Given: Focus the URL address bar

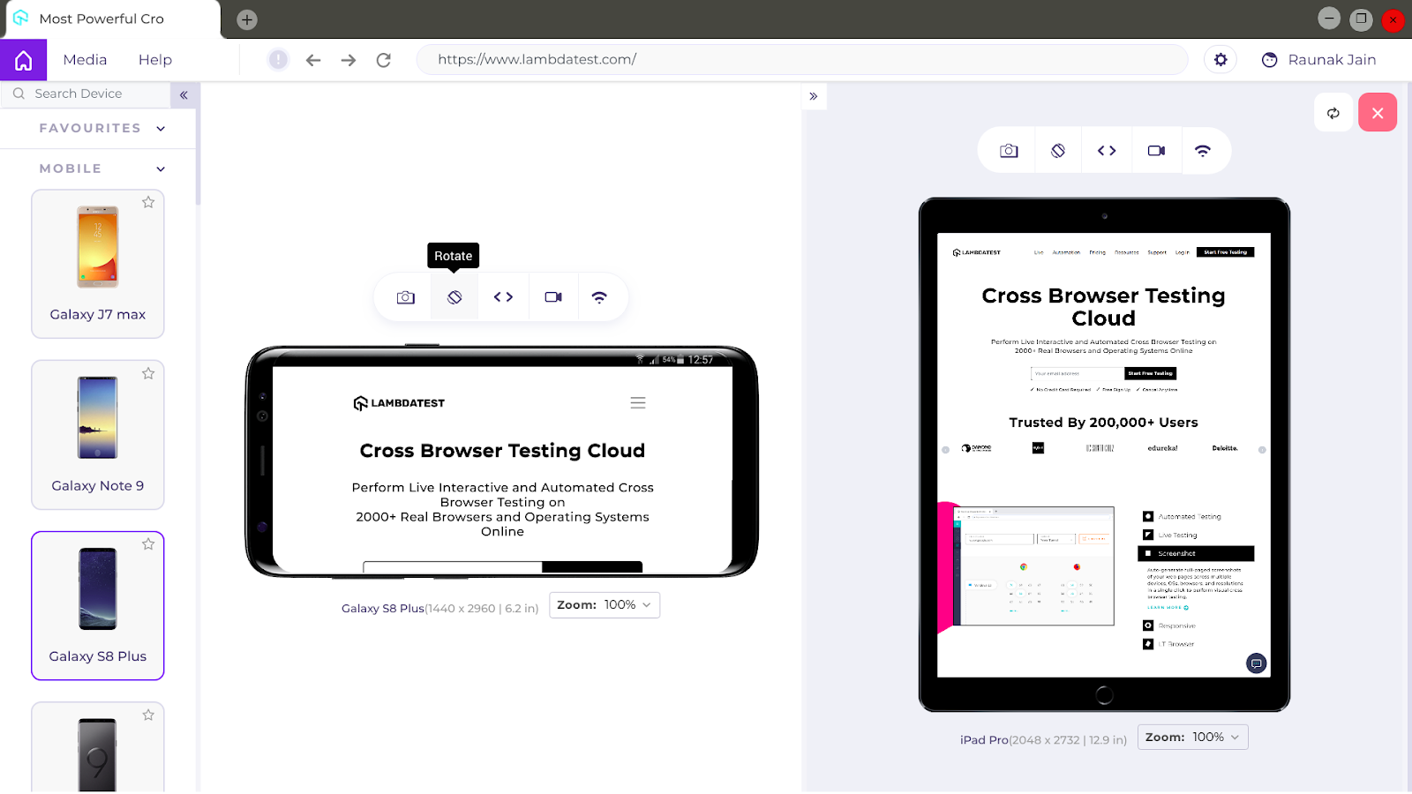Looking at the screenshot, I should [x=802, y=60].
